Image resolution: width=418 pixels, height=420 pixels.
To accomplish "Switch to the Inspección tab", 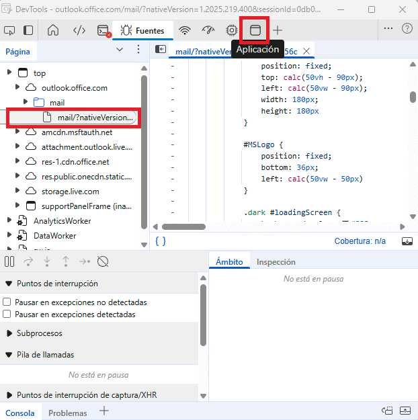I will click(x=276, y=261).
